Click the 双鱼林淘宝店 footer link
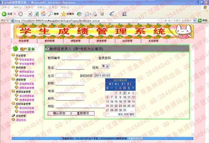The width and height of the screenshot is (209, 143). [x=135, y=138]
